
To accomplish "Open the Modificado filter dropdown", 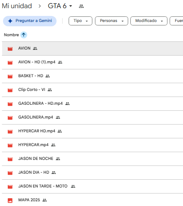I will click(149, 21).
